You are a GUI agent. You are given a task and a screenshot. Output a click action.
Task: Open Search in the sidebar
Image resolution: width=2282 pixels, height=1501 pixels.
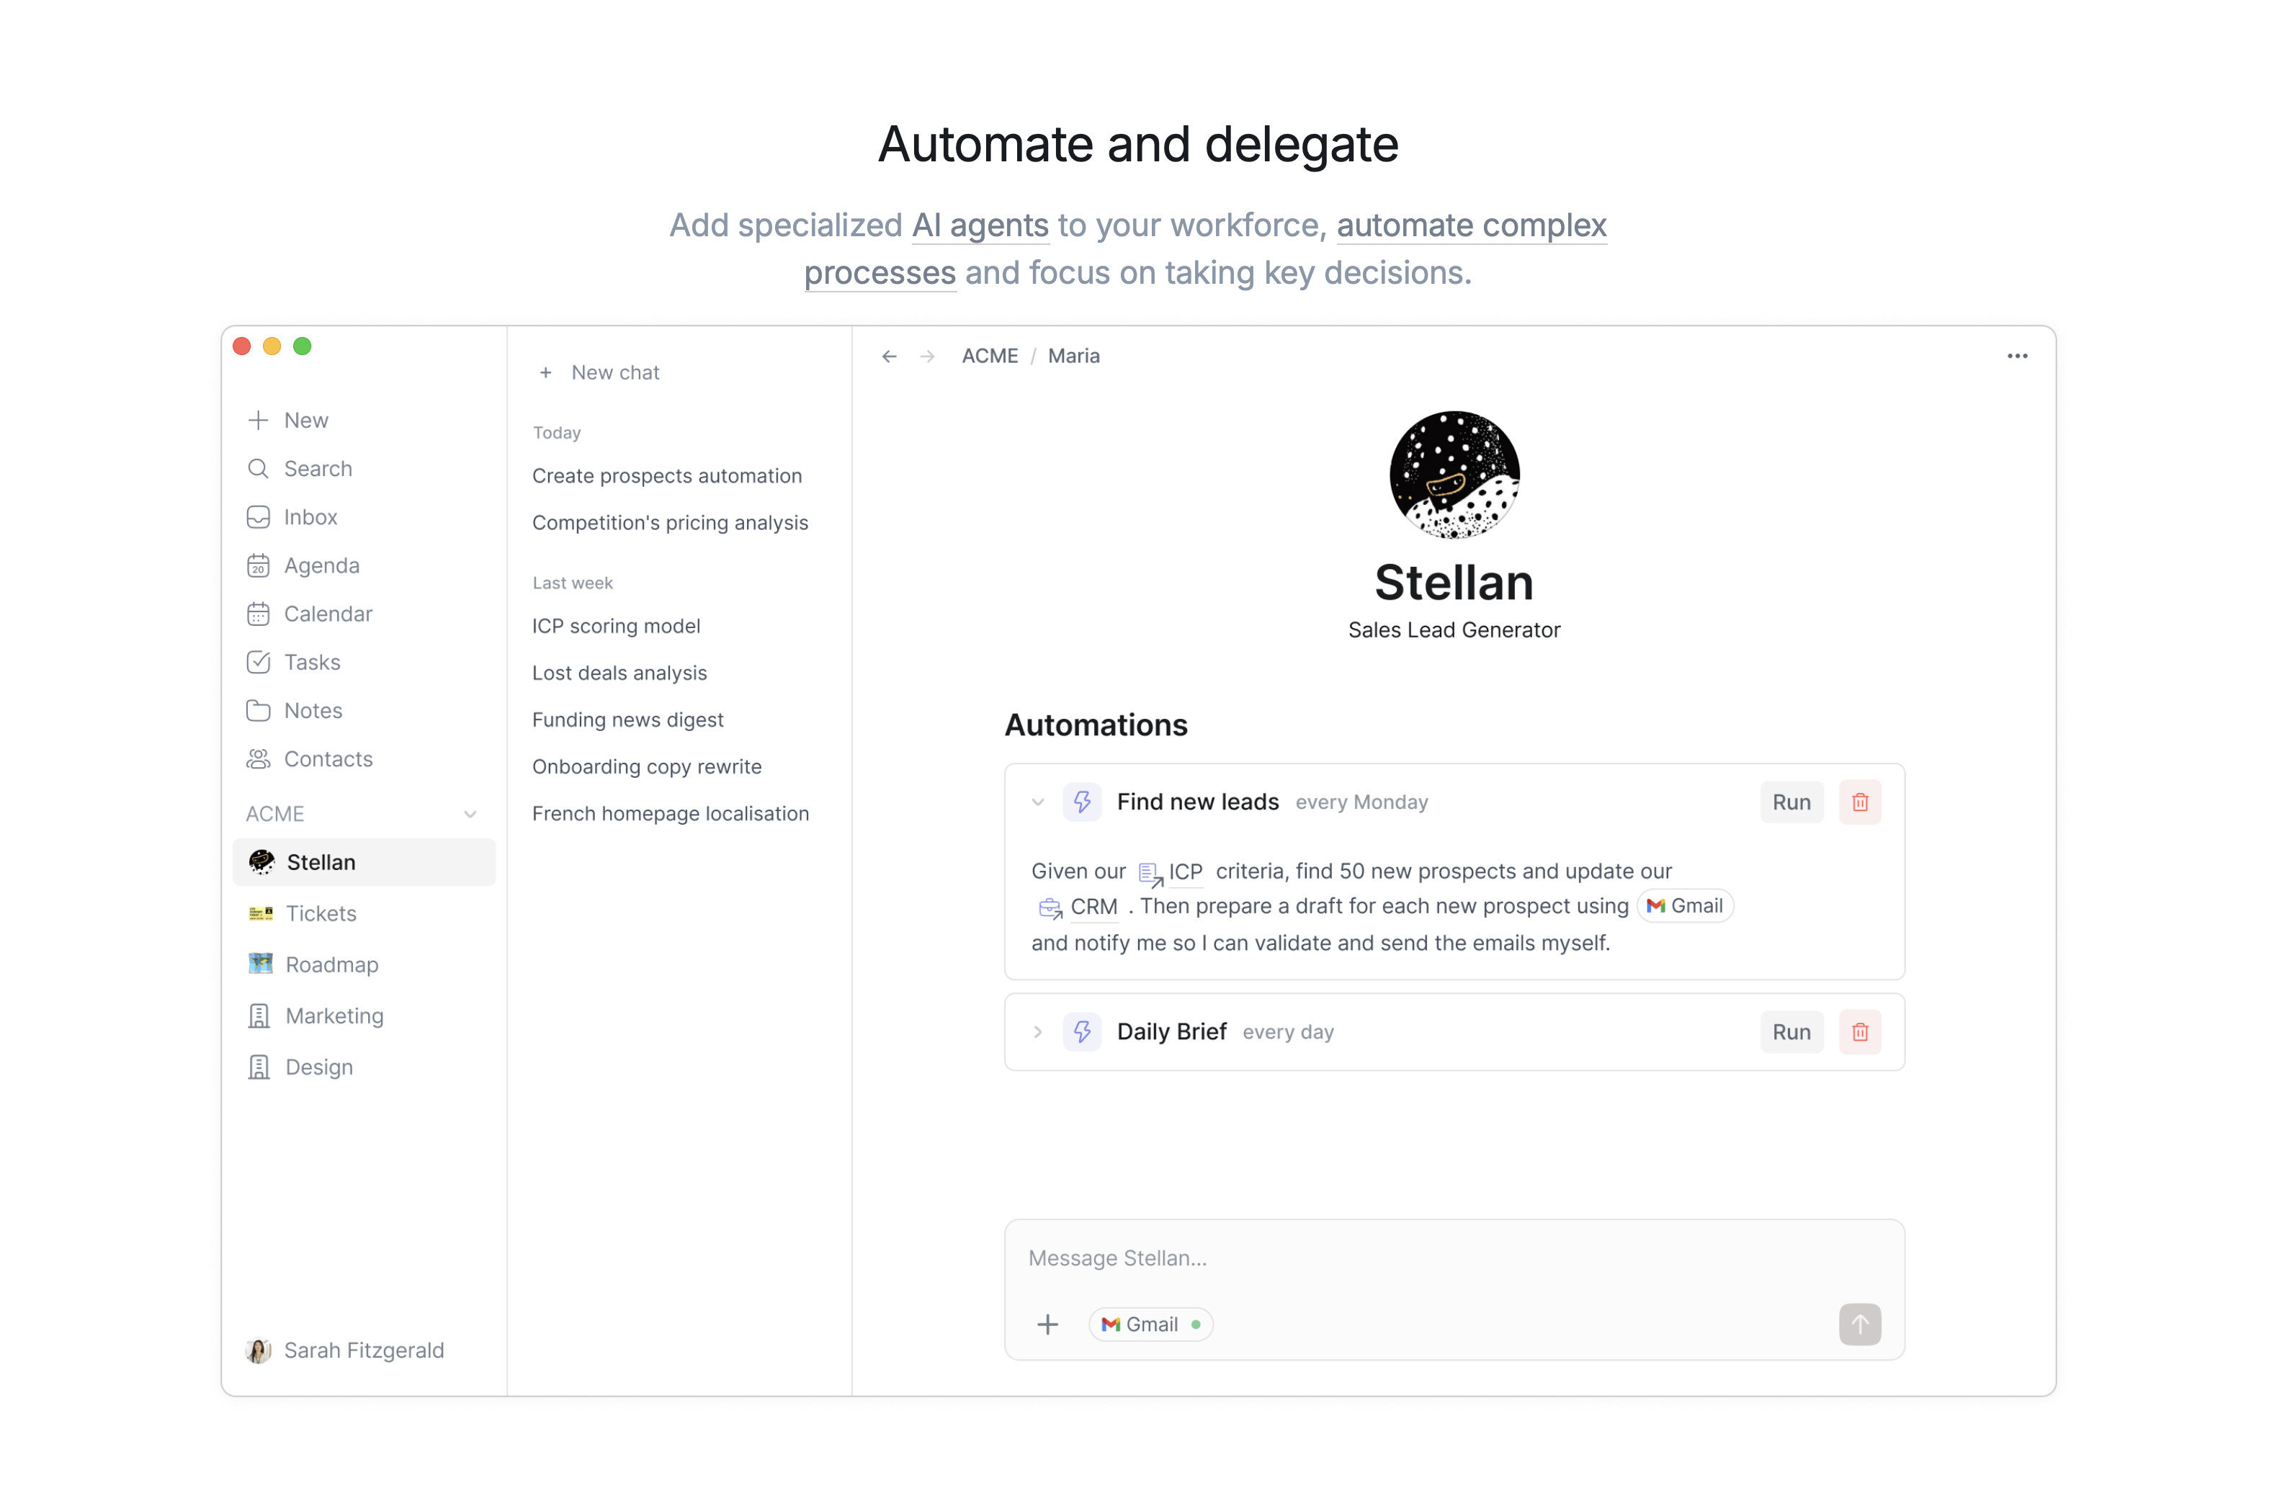pyautogui.click(x=318, y=469)
